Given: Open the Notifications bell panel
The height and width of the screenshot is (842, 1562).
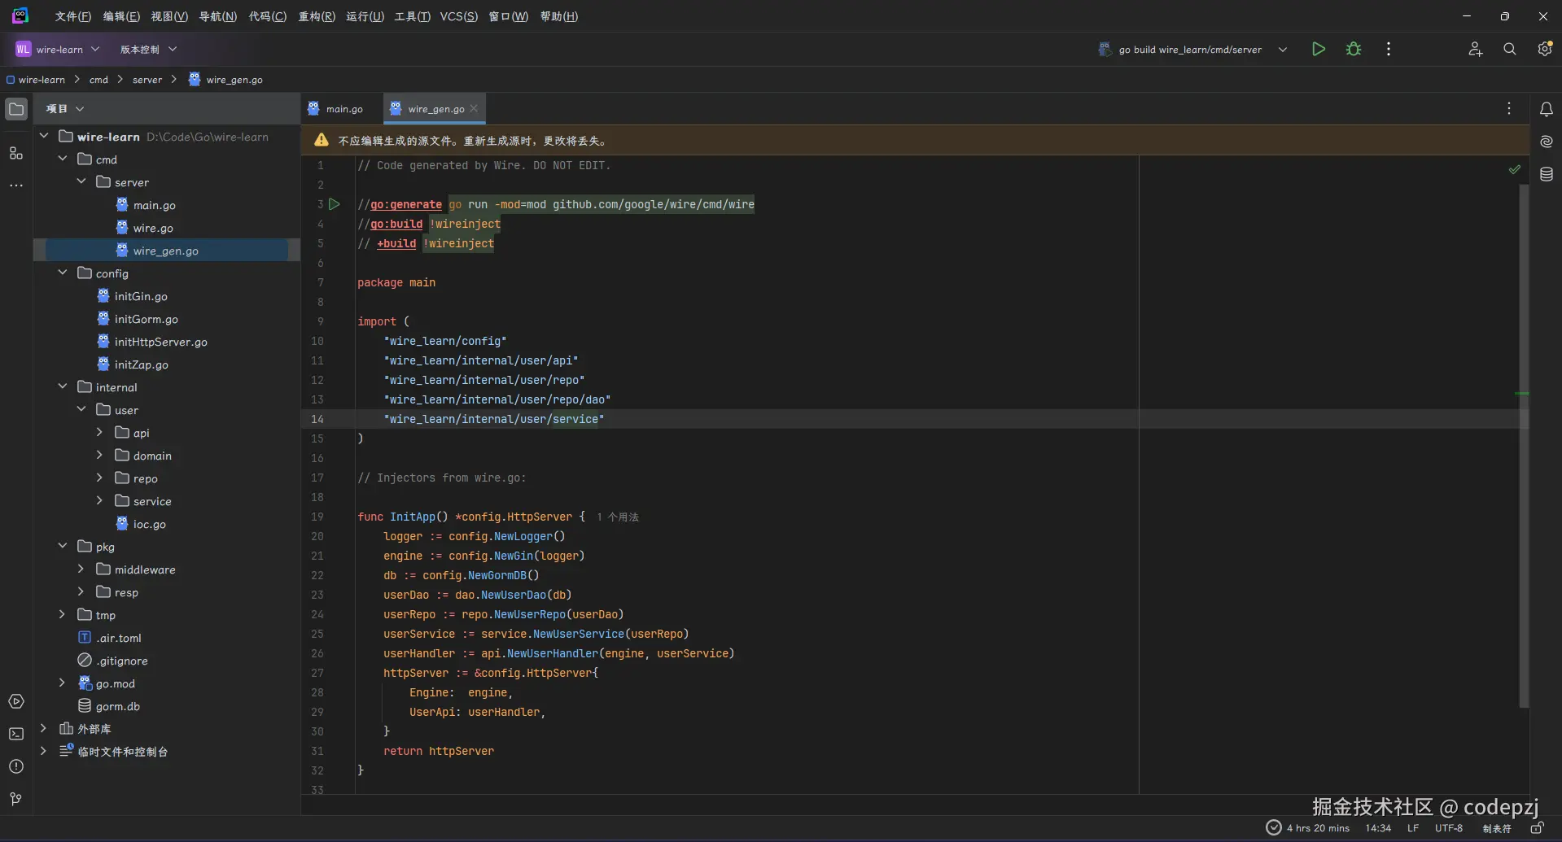Looking at the screenshot, I should 1546,109.
